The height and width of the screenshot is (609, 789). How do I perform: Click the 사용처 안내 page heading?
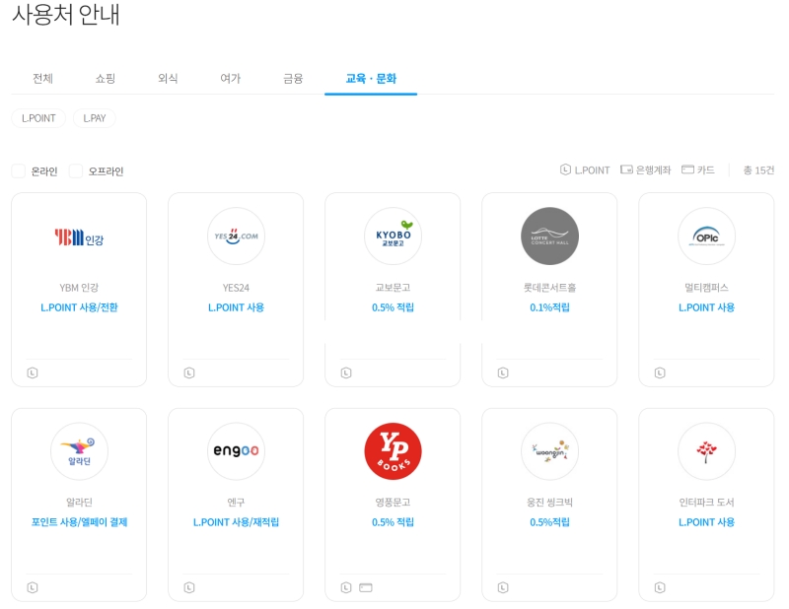tap(66, 14)
